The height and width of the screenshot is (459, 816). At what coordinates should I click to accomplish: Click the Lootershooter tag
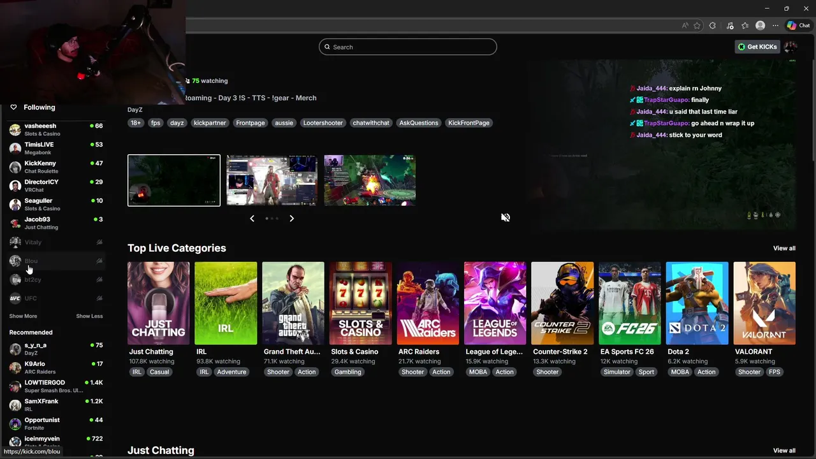click(x=323, y=122)
